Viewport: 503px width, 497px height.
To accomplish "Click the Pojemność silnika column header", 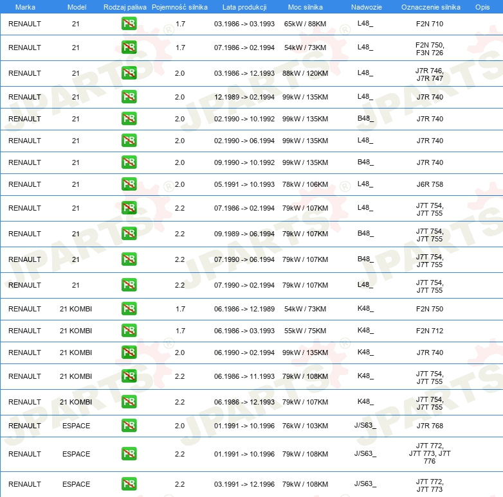I will [179, 7].
